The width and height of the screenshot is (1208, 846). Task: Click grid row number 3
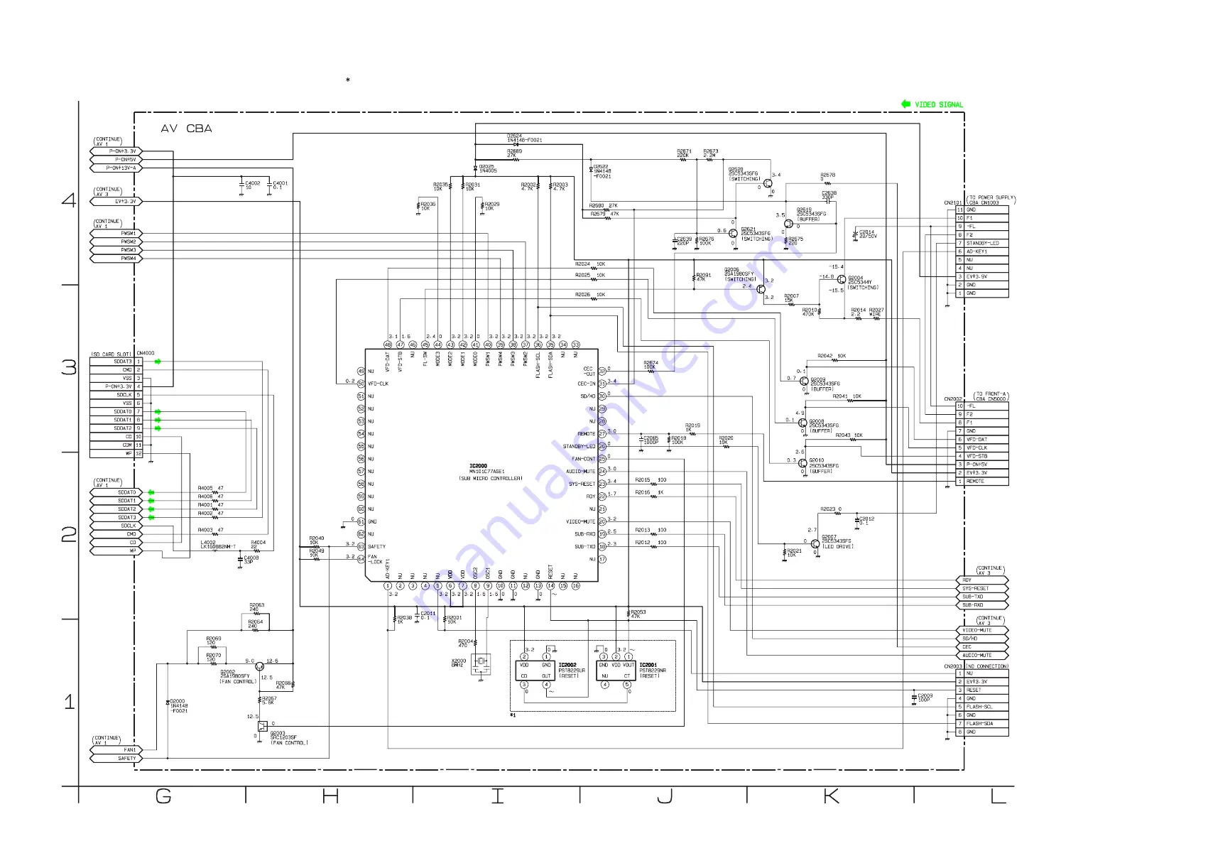point(69,367)
